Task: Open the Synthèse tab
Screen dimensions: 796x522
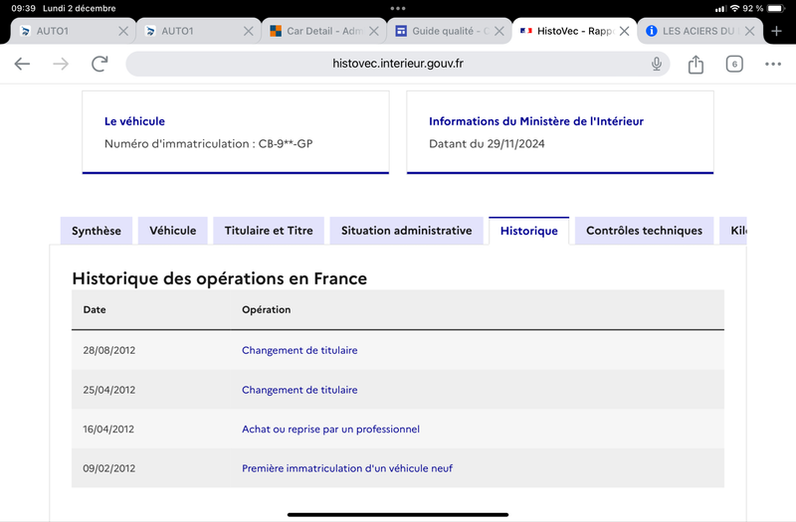Action: pos(97,231)
